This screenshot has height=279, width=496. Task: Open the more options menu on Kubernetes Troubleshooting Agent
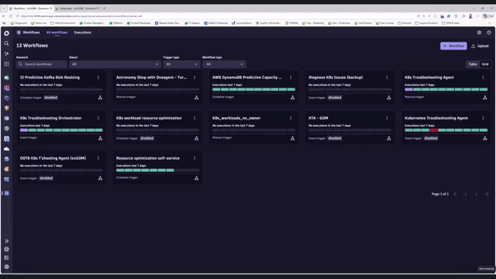click(483, 118)
